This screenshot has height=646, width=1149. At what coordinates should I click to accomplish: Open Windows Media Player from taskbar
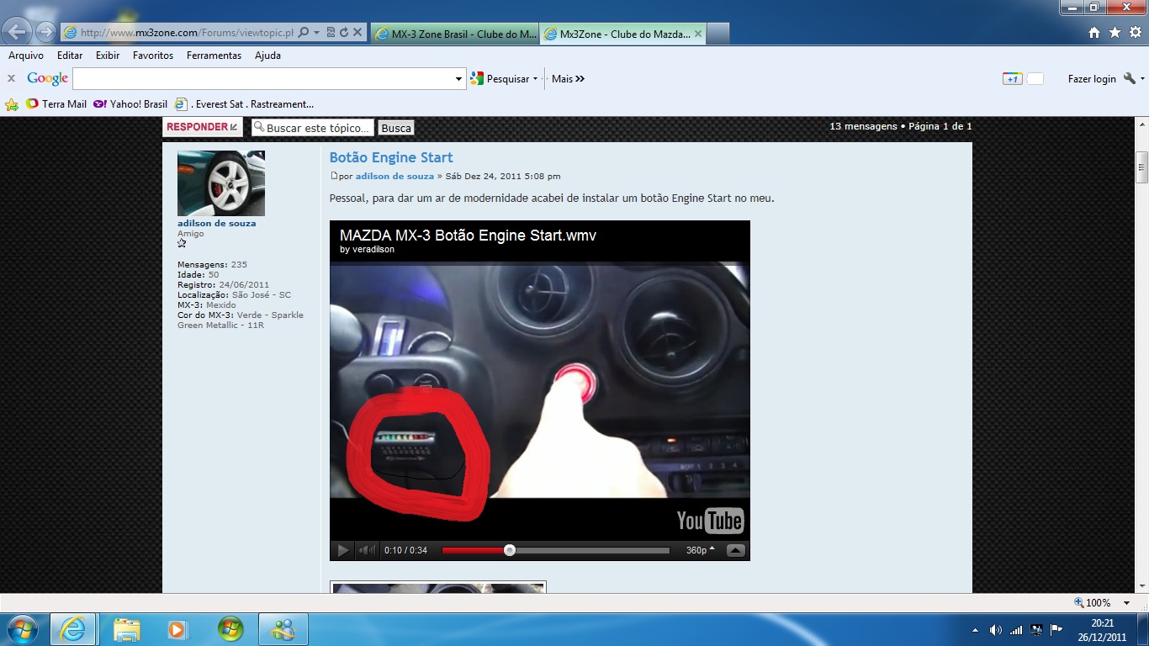tap(177, 629)
